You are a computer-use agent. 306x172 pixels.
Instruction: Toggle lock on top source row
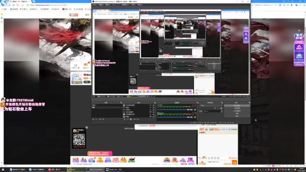(x=153, y=105)
